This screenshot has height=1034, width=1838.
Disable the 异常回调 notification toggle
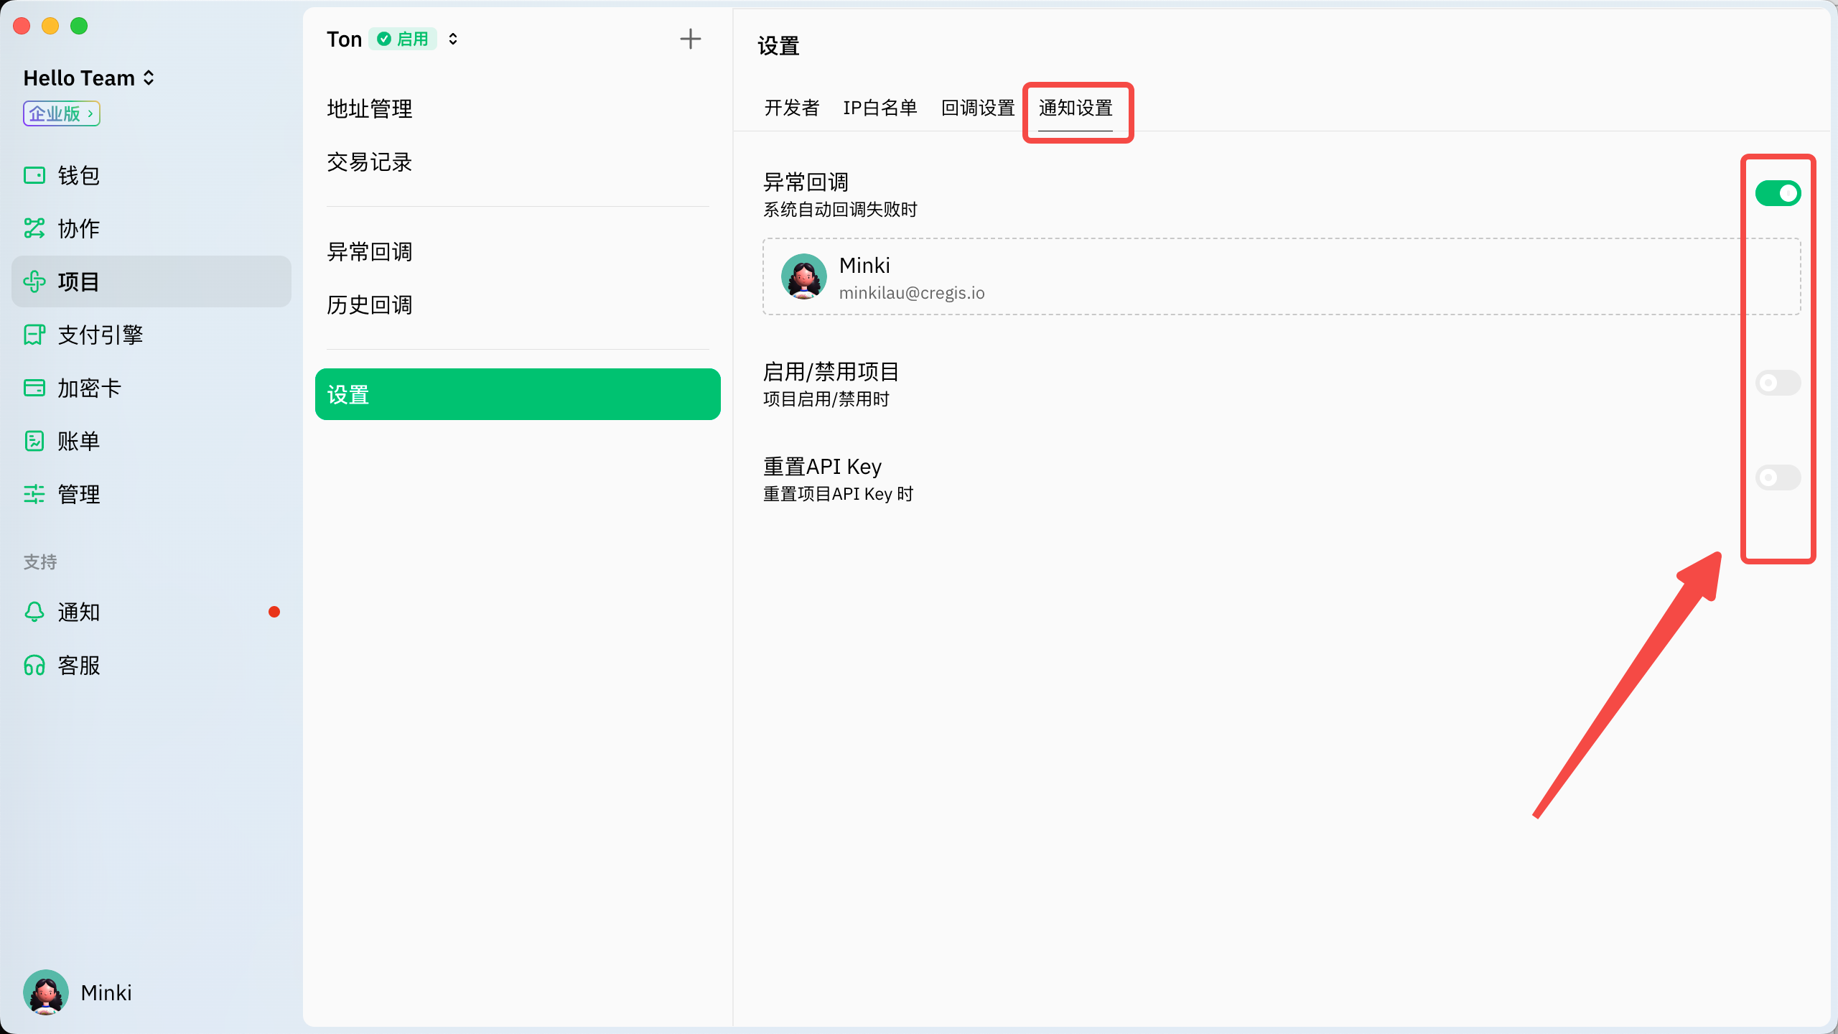(x=1778, y=193)
